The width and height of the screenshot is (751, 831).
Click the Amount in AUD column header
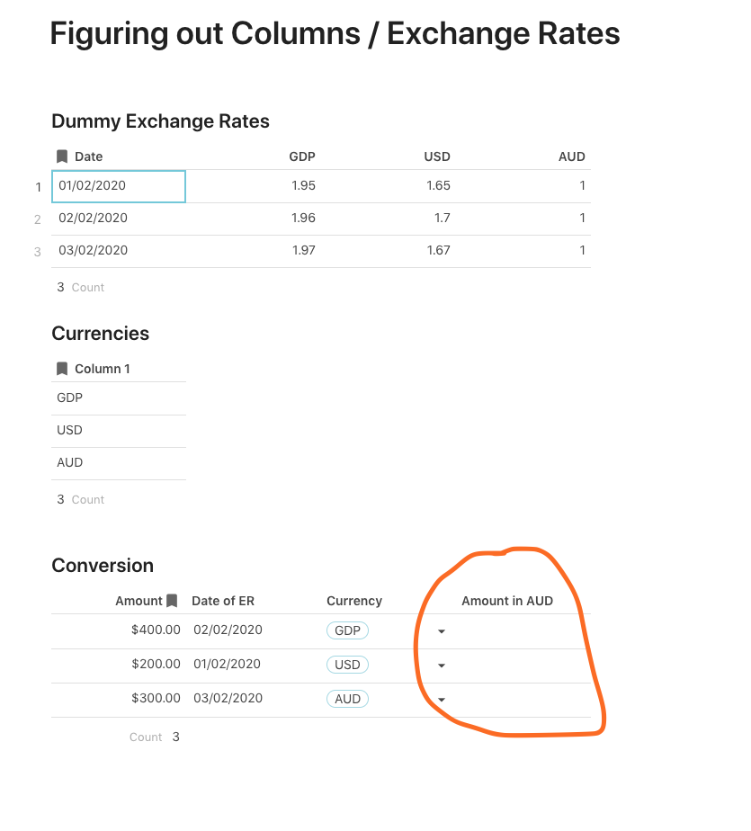[x=506, y=601]
